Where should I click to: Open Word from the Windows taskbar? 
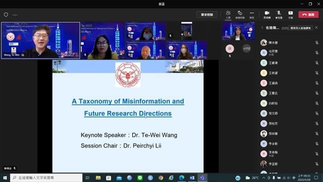coord(192,178)
